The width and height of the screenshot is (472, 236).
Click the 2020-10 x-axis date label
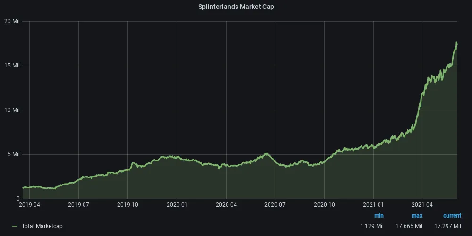click(x=324, y=205)
